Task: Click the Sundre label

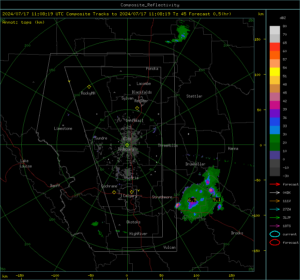Action: [x=101, y=138]
